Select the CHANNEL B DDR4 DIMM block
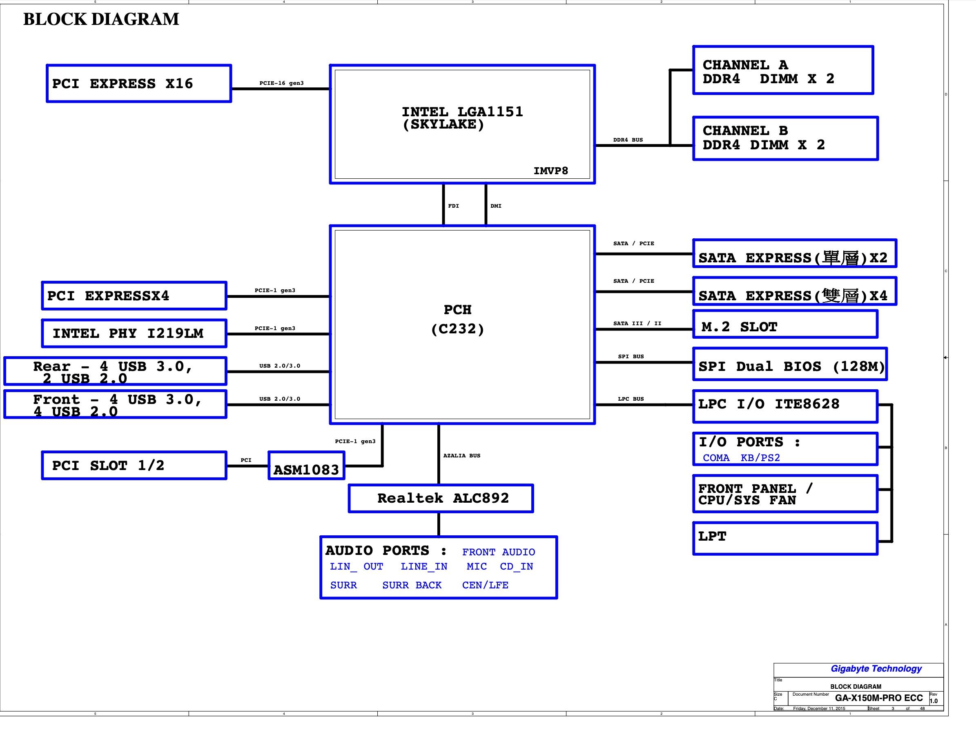 (785, 138)
